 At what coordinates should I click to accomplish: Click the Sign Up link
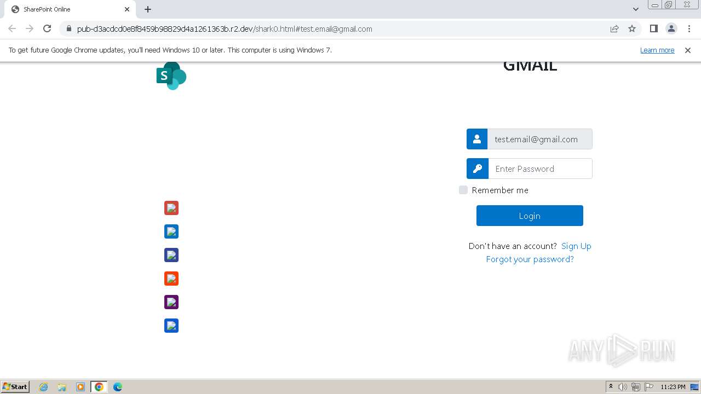pyautogui.click(x=576, y=246)
